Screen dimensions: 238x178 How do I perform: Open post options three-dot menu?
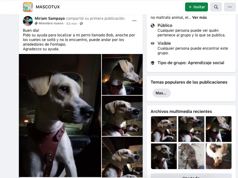(x=134, y=21)
